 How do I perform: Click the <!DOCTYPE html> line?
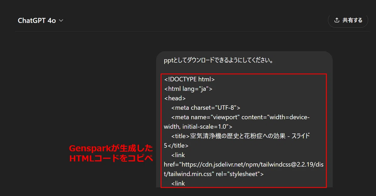(x=189, y=79)
